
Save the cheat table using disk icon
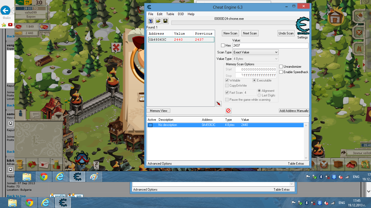[x=165, y=21]
